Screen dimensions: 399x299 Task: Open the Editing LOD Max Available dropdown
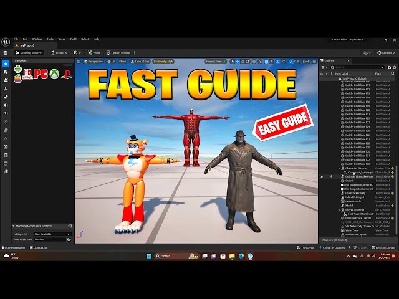point(52,234)
